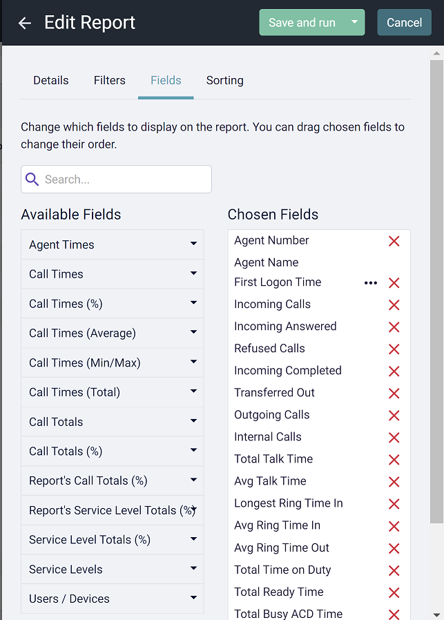Switch to the Filters tab
This screenshot has height=620, width=444.
coord(109,80)
